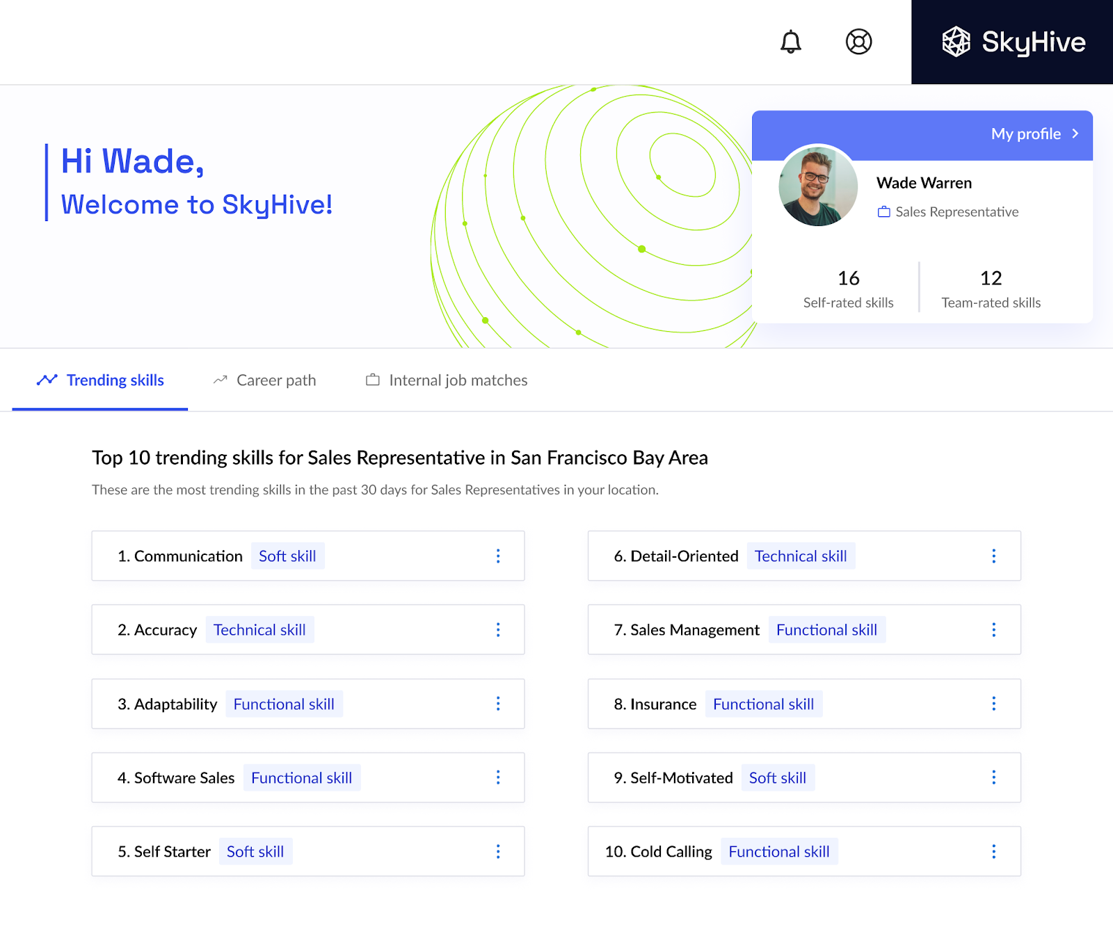
Task: Expand the options menu for Adaptability
Action: [498, 704]
